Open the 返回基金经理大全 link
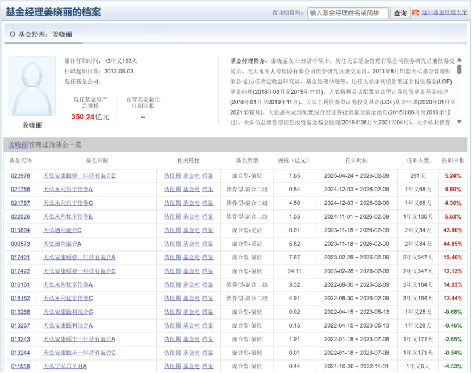Viewport: 472px width, 373px height. (444, 12)
